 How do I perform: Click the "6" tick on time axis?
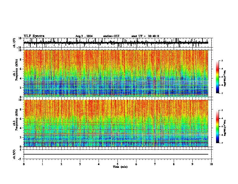(x=136, y=164)
